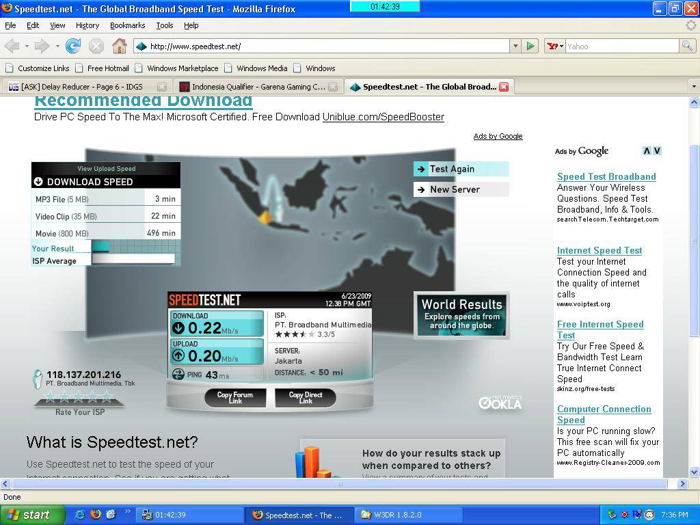
Task: Open Customize Links bookmark
Action: [x=38, y=68]
